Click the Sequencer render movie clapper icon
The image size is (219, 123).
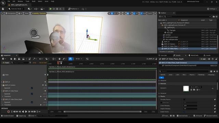24,59
